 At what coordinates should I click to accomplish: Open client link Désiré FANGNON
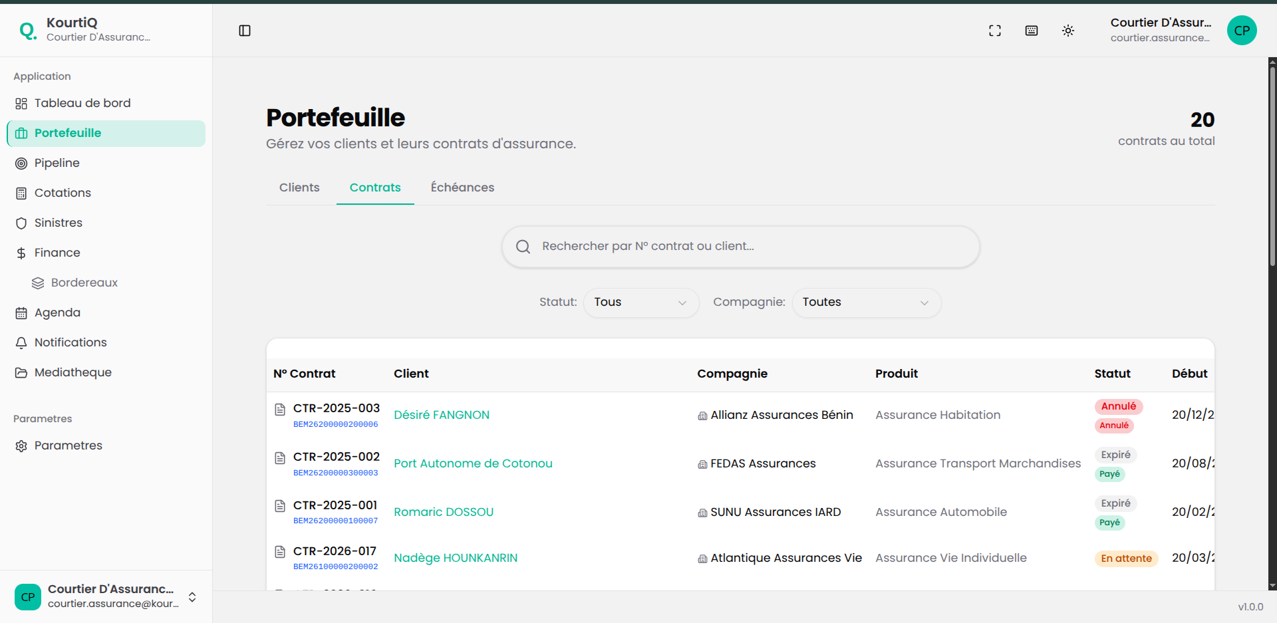click(x=442, y=415)
